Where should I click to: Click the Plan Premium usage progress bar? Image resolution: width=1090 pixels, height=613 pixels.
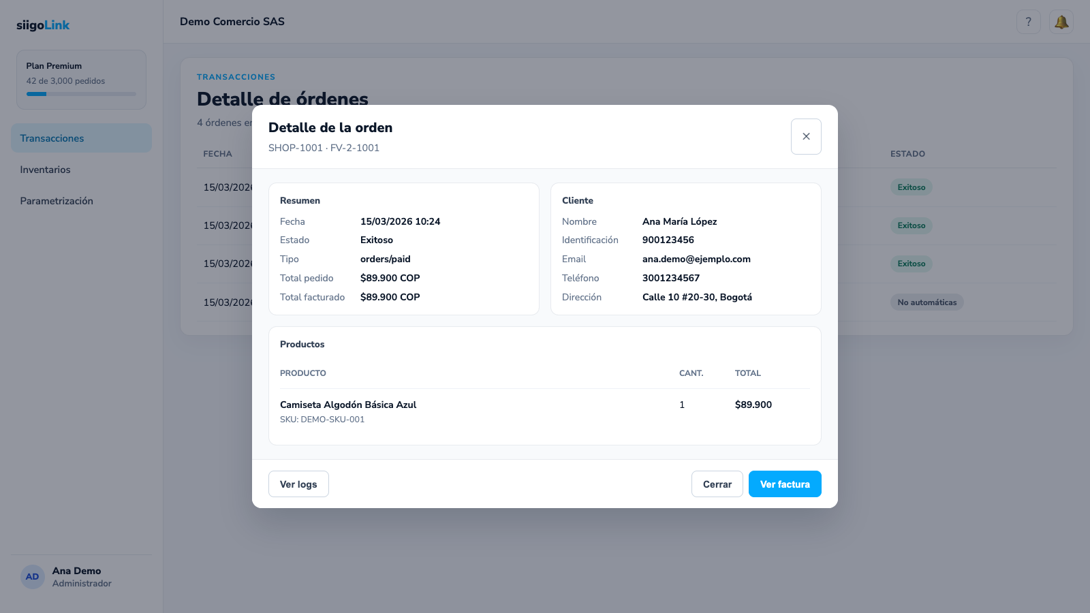click(81, 94)
